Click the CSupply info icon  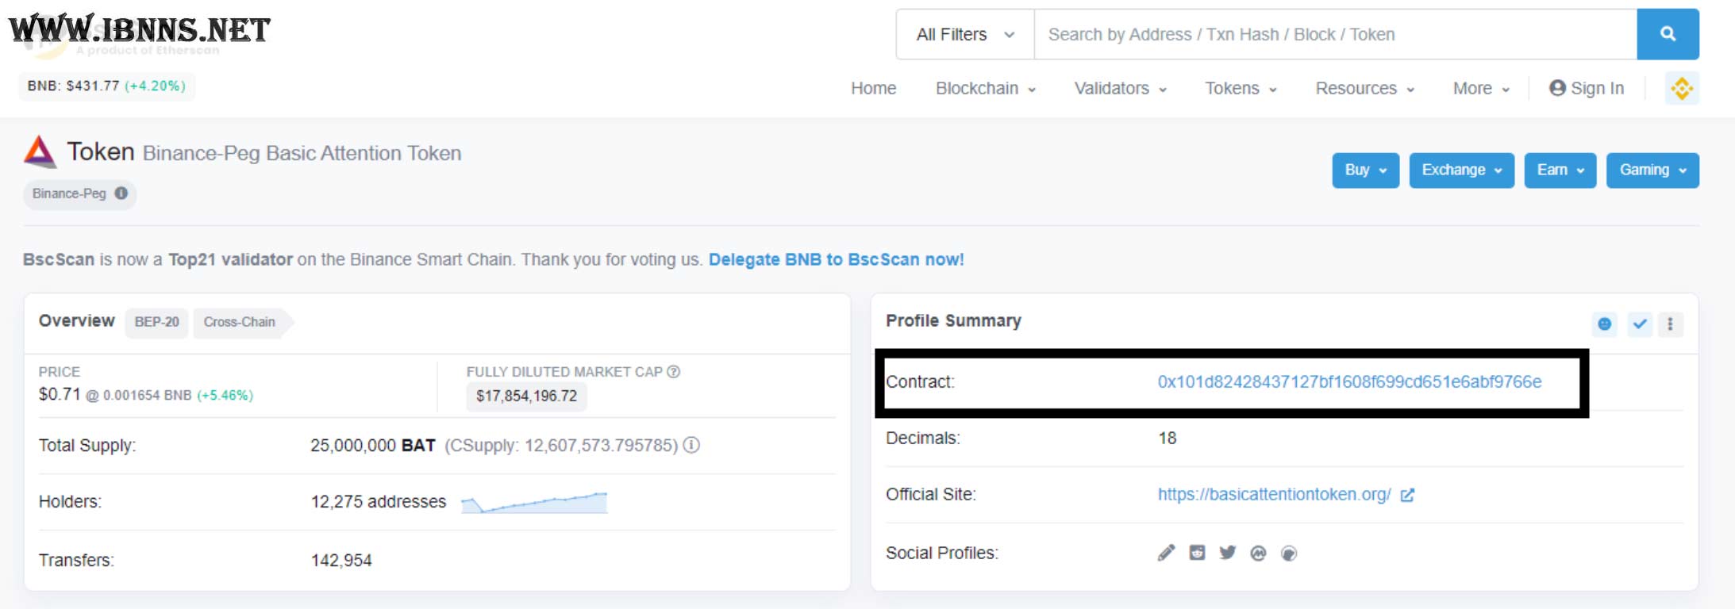(691, 445)
